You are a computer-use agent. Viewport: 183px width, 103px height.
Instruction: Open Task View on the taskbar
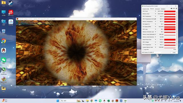pyautogui.click(x=83, y=101)
